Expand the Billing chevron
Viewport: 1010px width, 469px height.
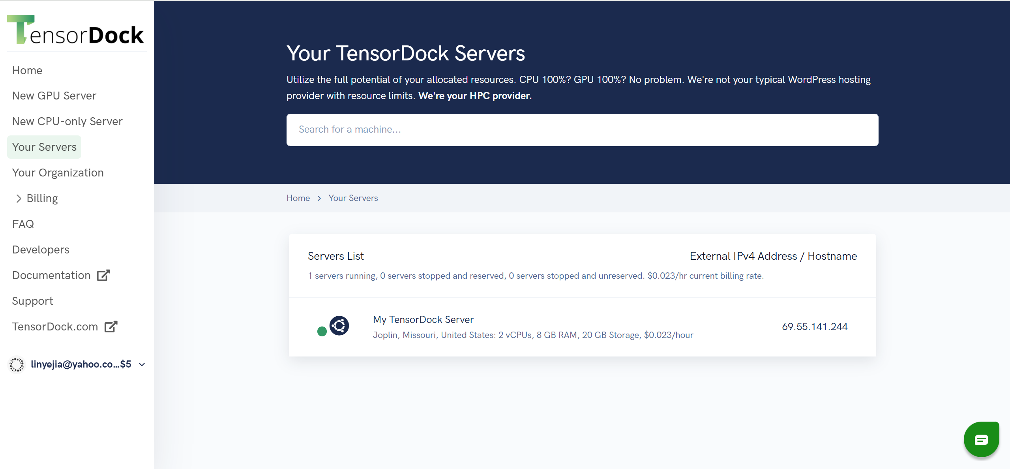coord(19,199)
